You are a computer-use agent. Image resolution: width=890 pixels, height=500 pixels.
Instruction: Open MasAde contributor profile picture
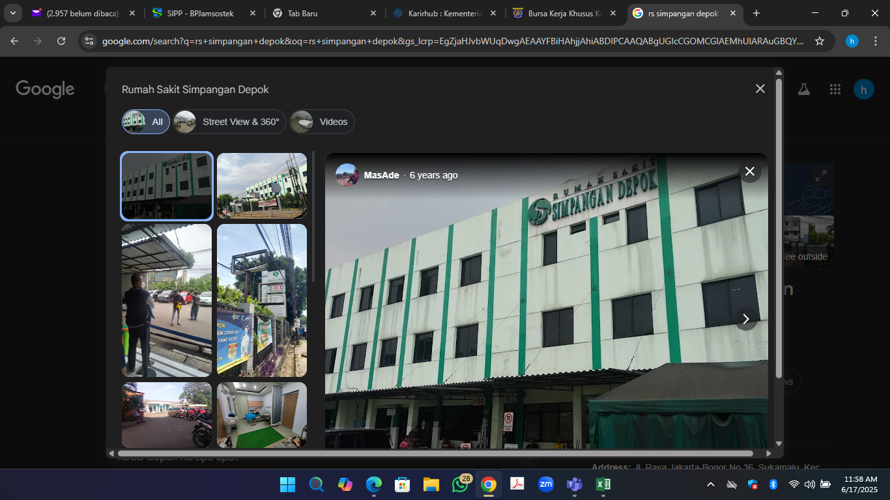pos(347,175)
